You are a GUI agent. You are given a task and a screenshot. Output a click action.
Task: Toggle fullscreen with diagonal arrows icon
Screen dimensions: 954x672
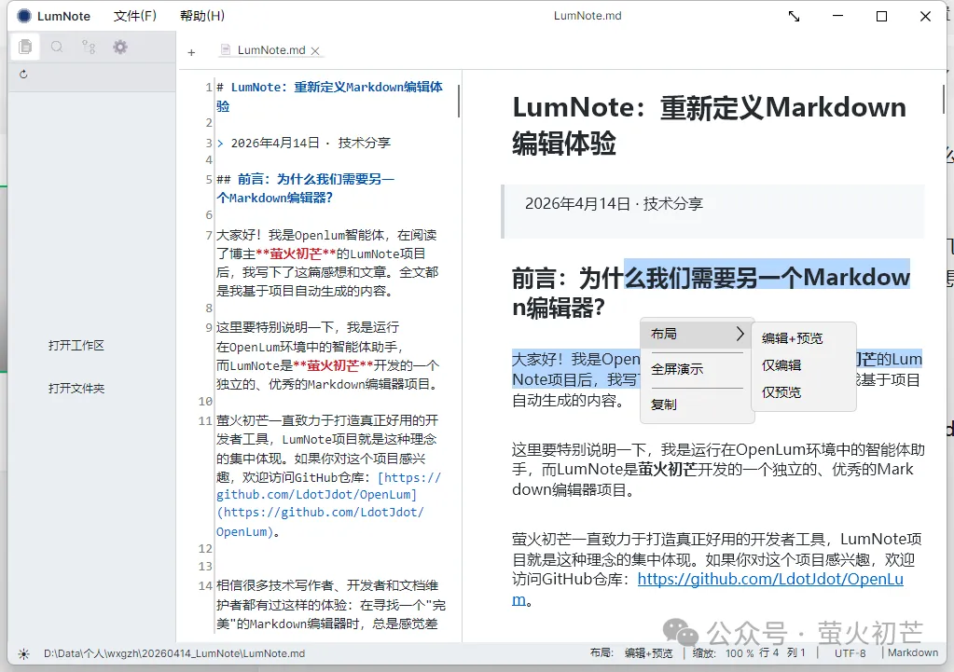[794, 17]
